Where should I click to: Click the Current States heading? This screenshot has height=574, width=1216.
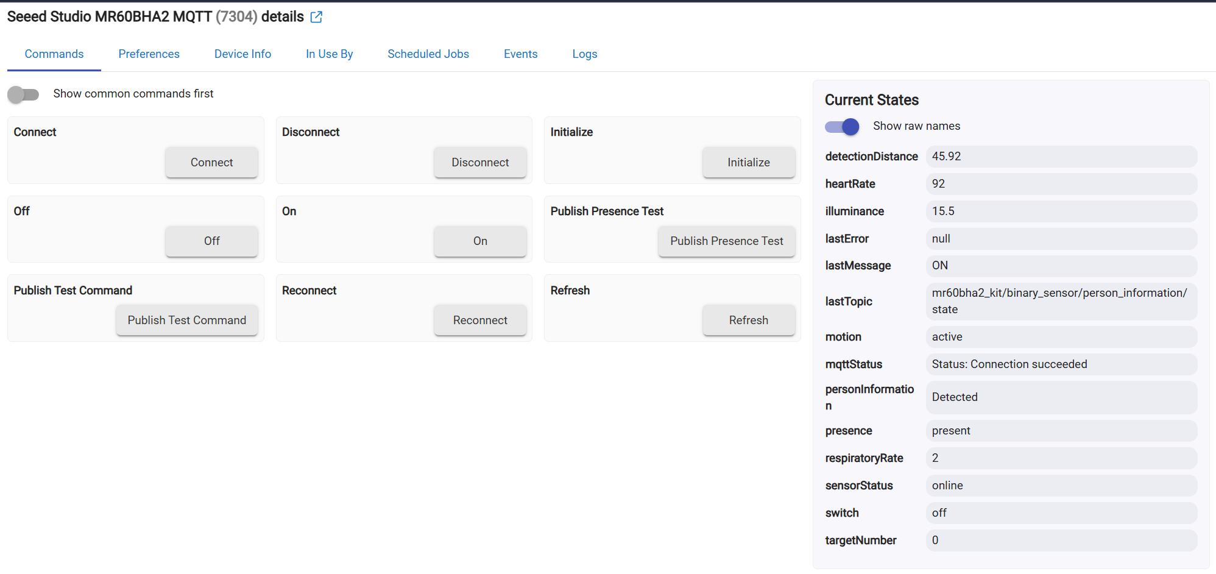click(872, 100)
